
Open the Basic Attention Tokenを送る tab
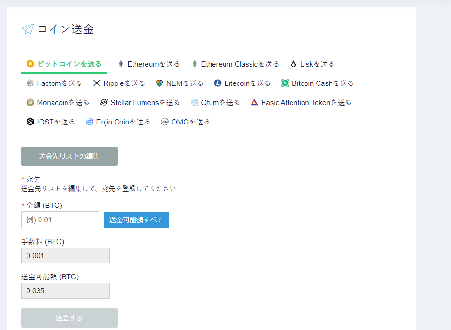pos(301,102)
